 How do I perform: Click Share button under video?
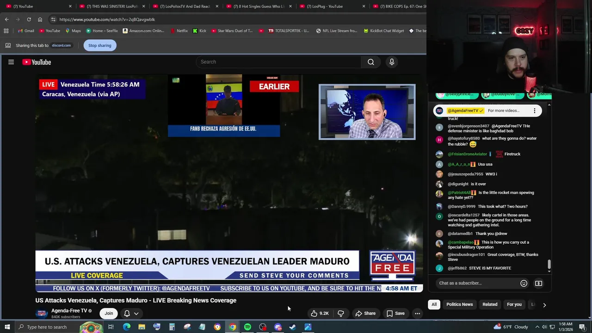365,314
